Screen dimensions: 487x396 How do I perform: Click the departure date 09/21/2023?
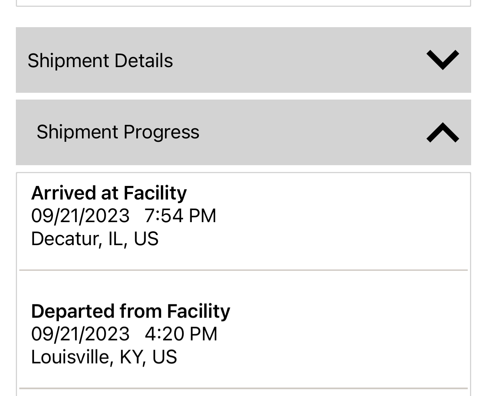pyautogui.click(x=80, y=334)
